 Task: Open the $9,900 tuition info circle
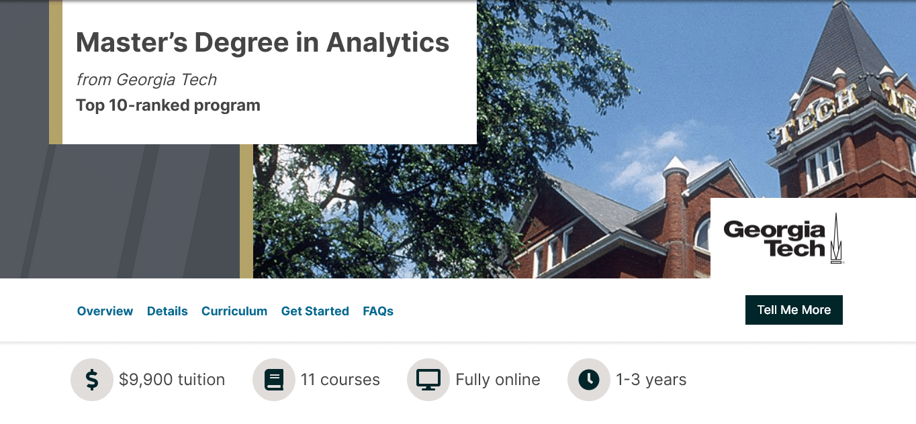coord(92,379)
